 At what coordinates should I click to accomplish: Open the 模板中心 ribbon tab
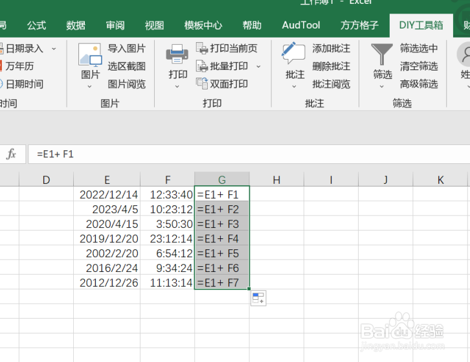(203, 25)
